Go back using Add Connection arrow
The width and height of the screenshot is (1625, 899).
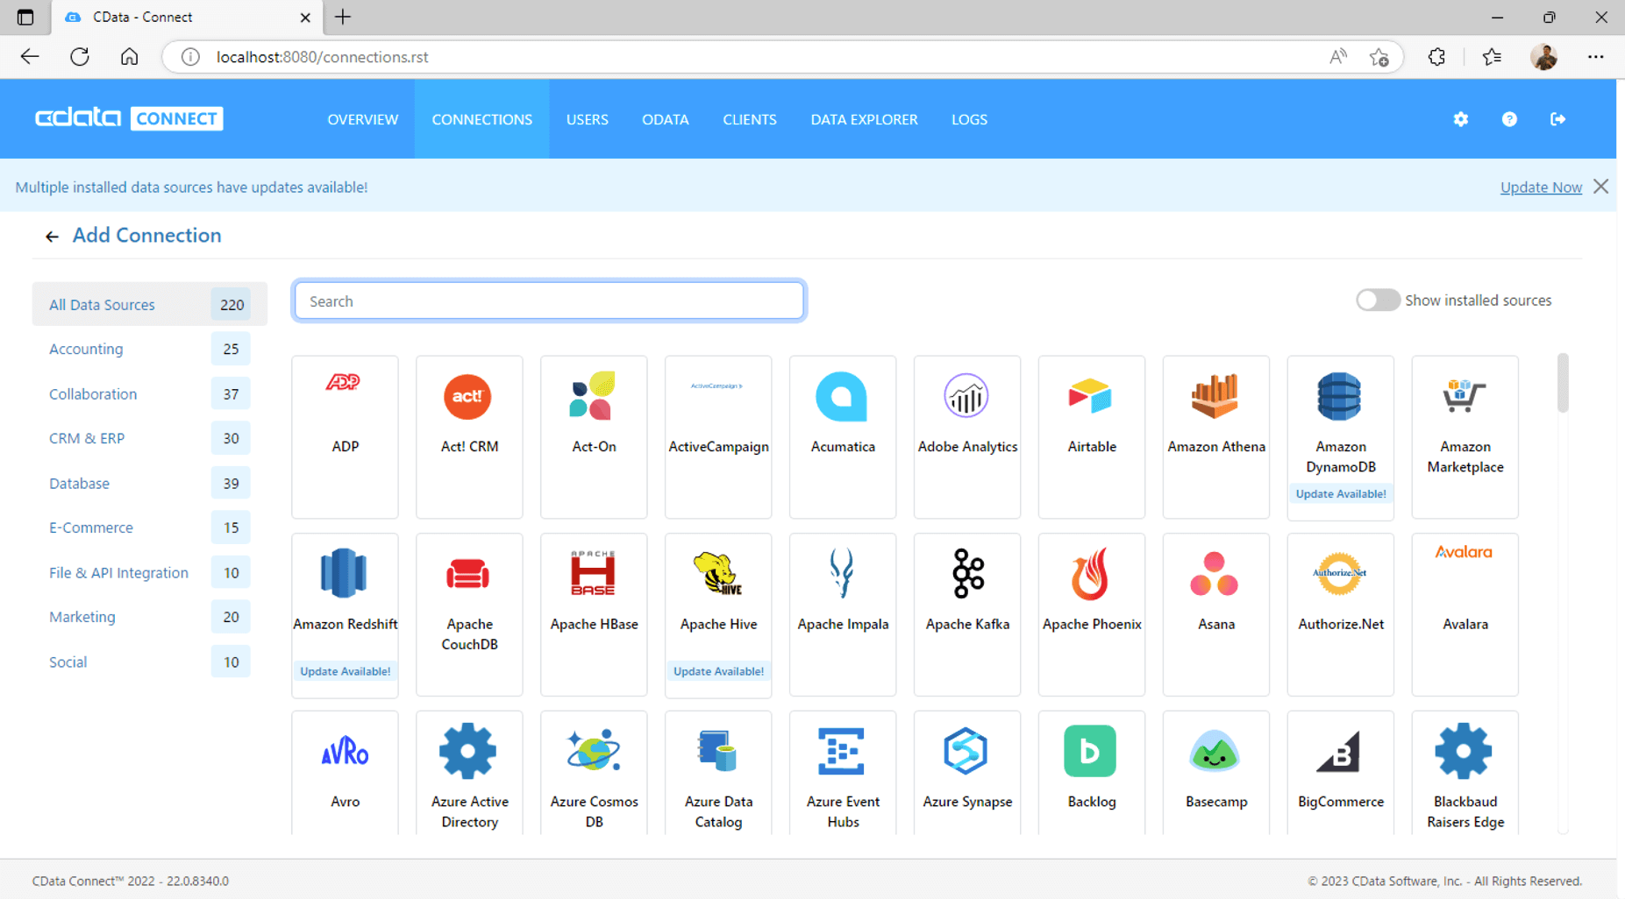pyautogui.click(x=52, y=237)
